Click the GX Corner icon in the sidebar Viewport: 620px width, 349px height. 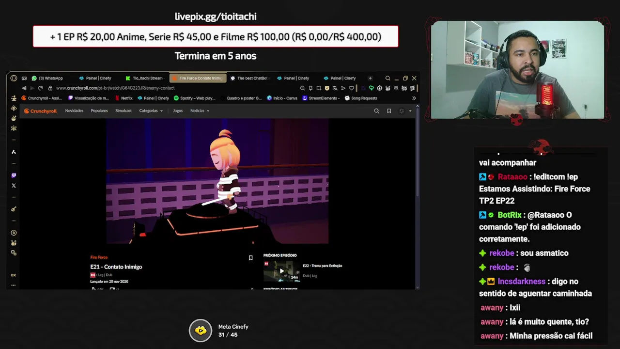14,98
